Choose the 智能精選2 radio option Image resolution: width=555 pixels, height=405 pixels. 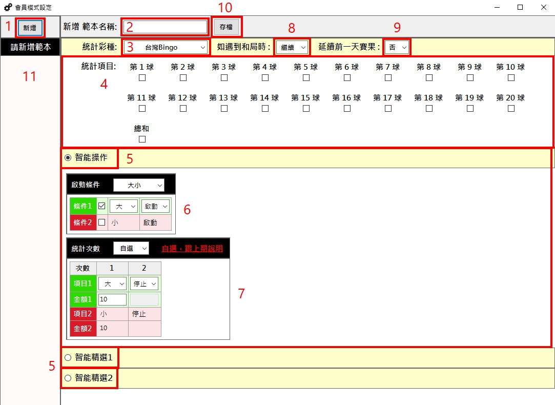tap(68, 378)
